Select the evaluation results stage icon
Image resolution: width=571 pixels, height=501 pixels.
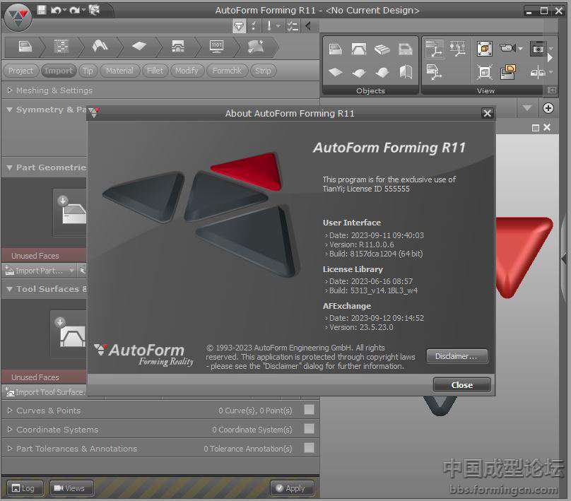coord(256,47)
